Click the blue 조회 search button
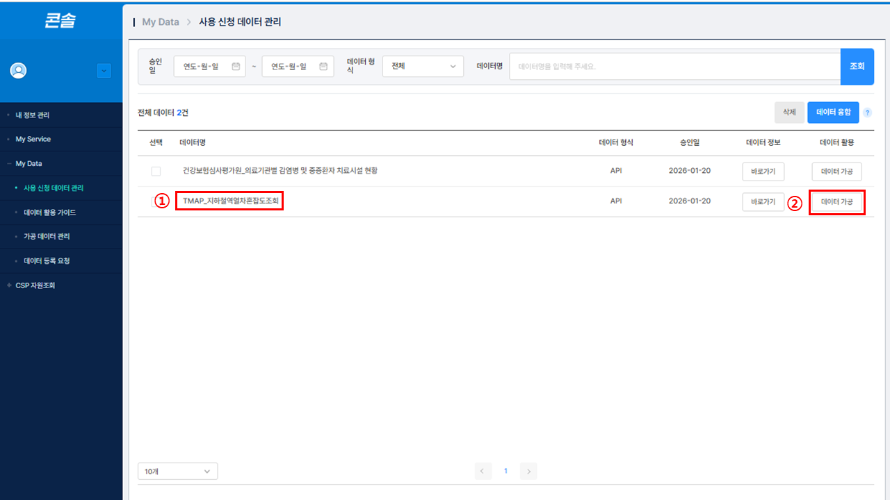890x500 pixels. (857, 67)
